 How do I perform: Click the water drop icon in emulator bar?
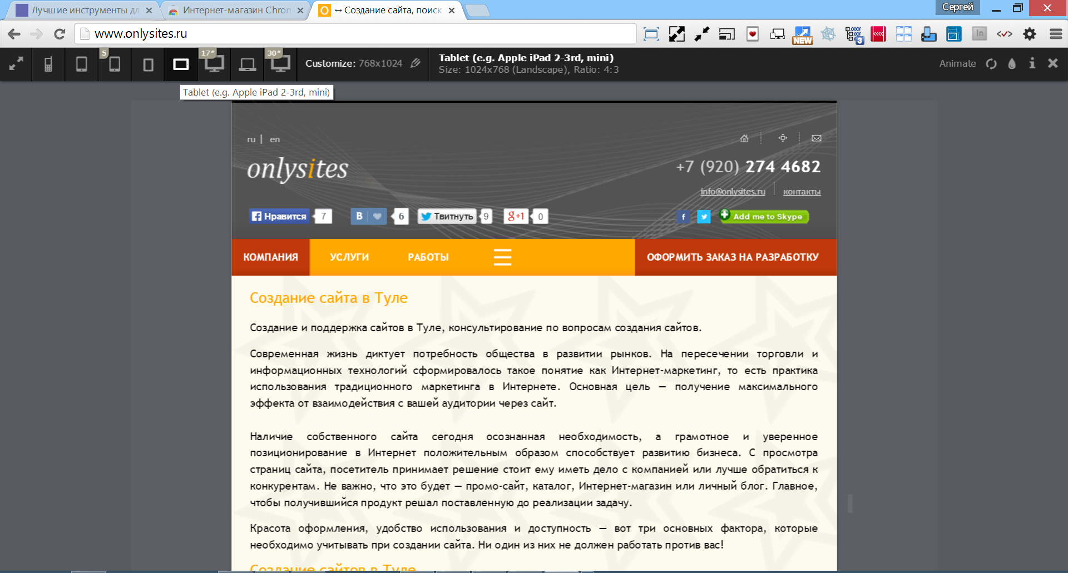[x=1012, y=63]
